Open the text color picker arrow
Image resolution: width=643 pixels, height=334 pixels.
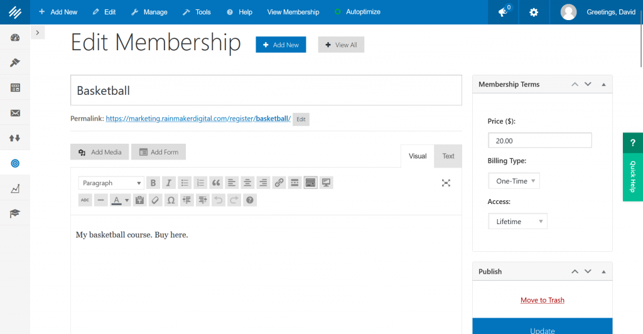point(127,200)
